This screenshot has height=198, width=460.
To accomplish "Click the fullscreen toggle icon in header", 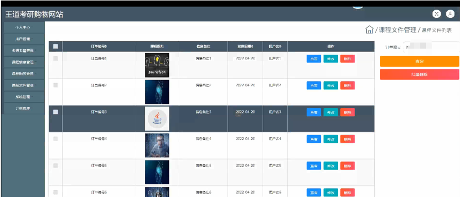I will [x=437, y=14].
